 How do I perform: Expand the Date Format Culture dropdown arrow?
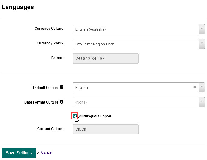click(202, 102)
